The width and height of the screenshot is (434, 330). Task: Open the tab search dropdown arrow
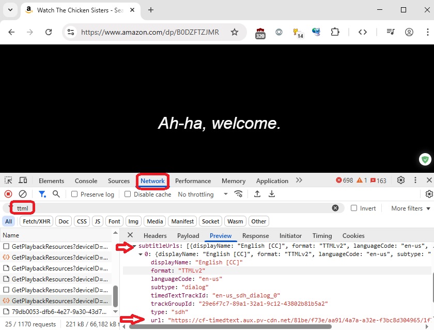[10, 10]
